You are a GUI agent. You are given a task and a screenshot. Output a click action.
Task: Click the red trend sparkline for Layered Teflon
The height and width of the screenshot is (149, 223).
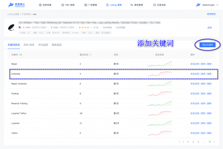tap(160, 113)
